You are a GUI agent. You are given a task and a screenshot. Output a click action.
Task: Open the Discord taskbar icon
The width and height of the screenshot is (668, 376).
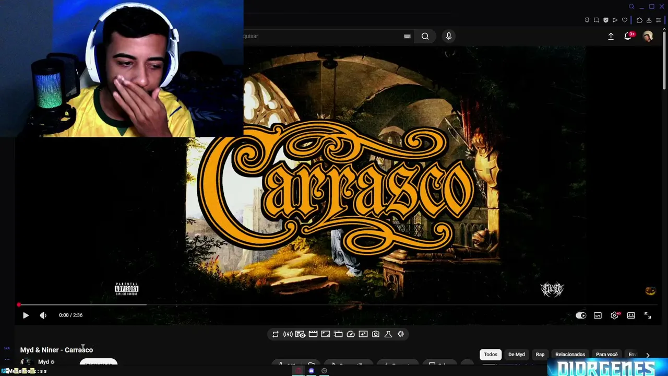pos(312,371)
